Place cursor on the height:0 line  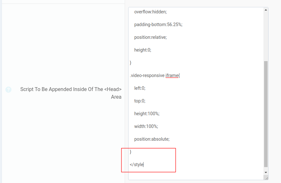pos(143,50)
